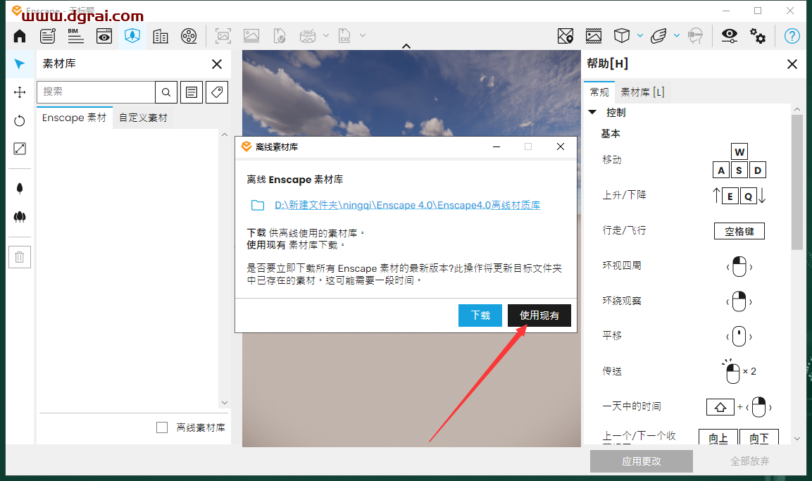Click the 全部放弃 button

(749, 461)
